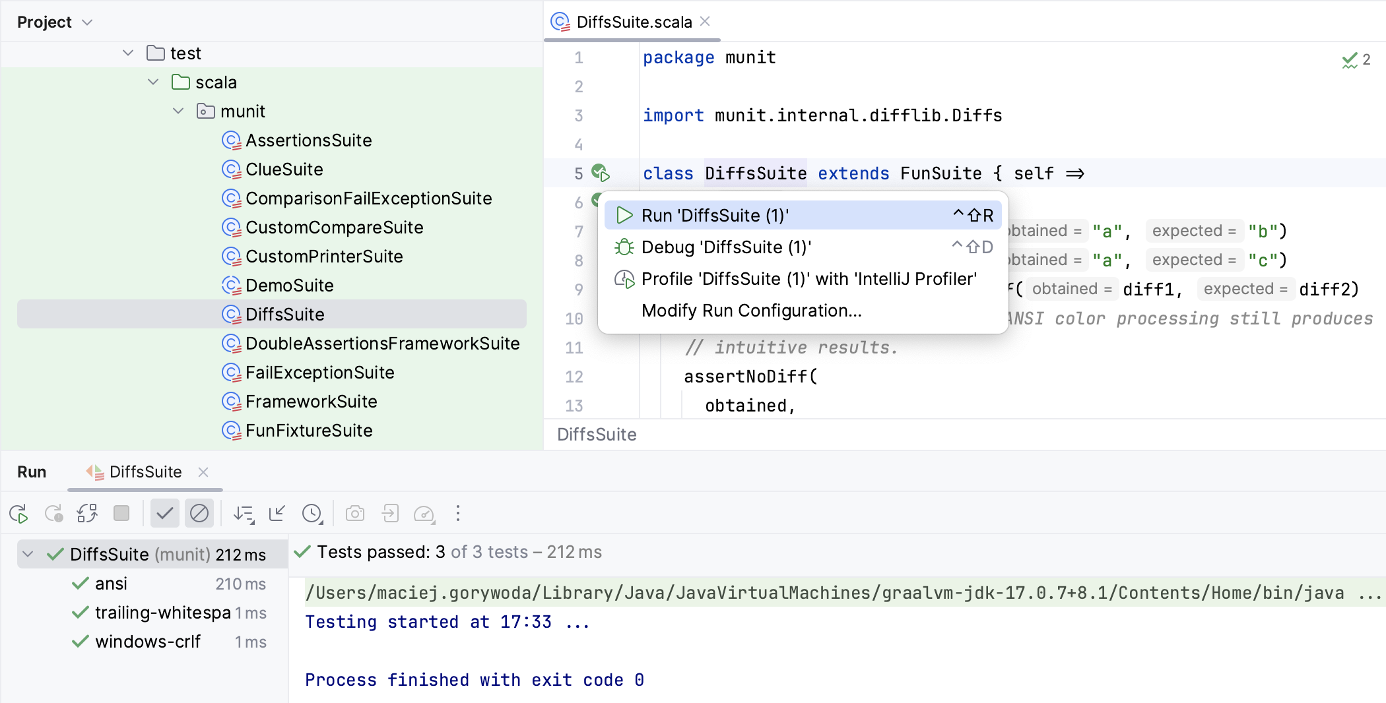1386x703 pixels.
Task: Close the DiffsSuite.scala editor tab
Action: click(x=705, y=22)
